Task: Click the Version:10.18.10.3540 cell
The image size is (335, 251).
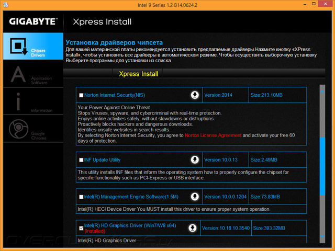Action: [226, 228]
